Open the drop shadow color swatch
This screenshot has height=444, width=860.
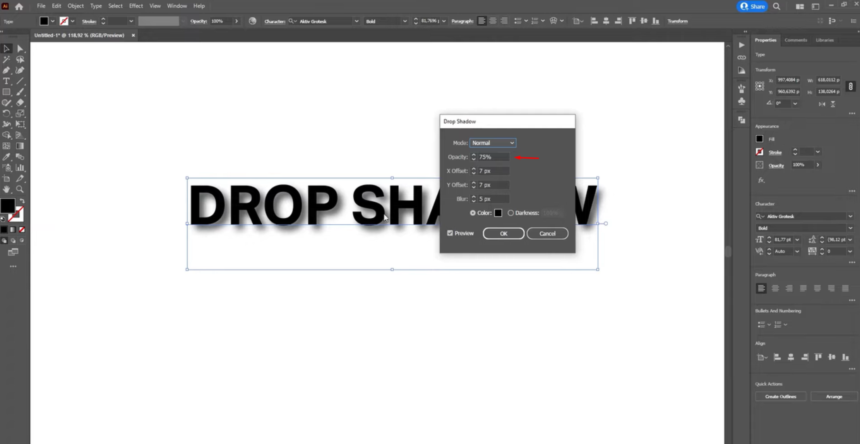click(x=498, y=213)
